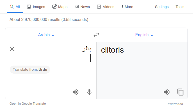Copy the translation to clipboard
This screenshot has height=109, width=193.
[x=180, y=92]
